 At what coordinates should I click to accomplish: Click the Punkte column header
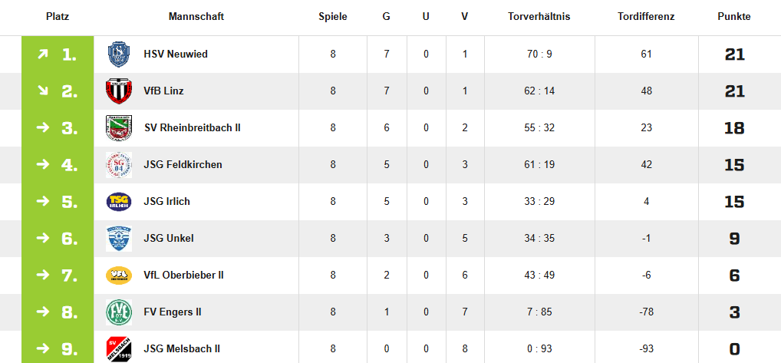coord(734,16)
